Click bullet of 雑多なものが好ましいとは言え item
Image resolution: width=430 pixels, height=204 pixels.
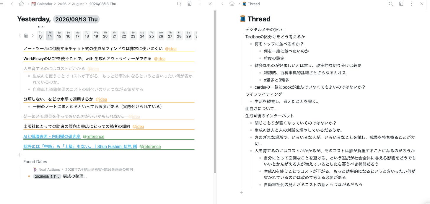coord(250,66)
